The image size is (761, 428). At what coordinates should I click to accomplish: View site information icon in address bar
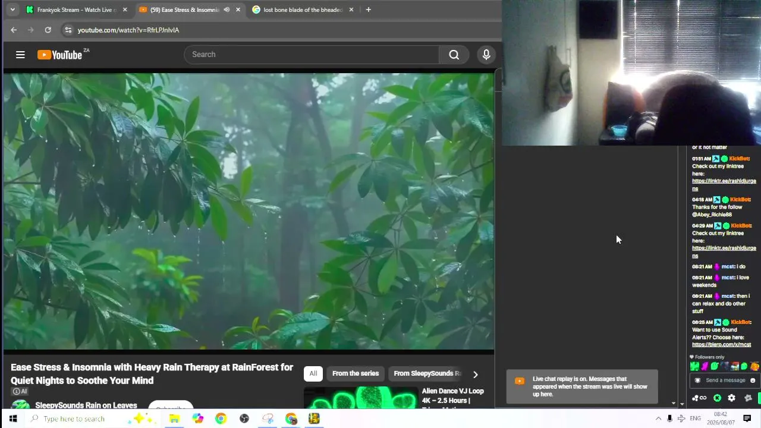68,30
